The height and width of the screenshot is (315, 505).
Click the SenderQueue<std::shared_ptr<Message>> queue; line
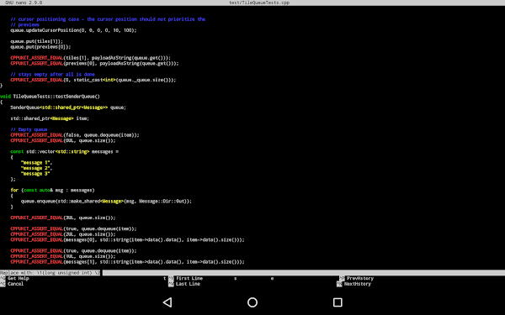click(68, 108)
